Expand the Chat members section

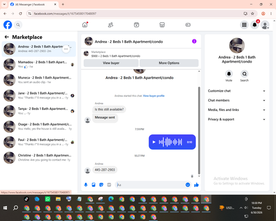[237, 101]
